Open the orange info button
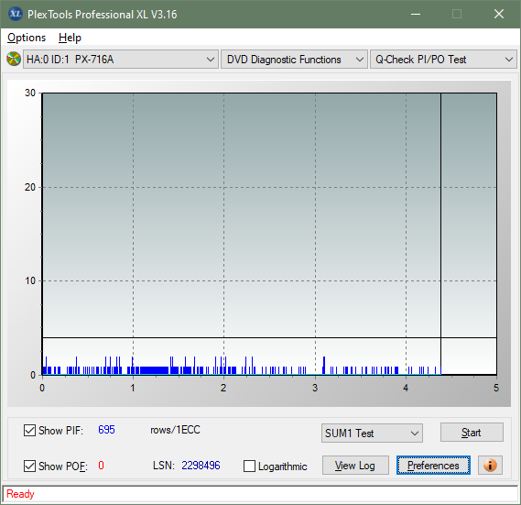 click(x=490, y=465)
